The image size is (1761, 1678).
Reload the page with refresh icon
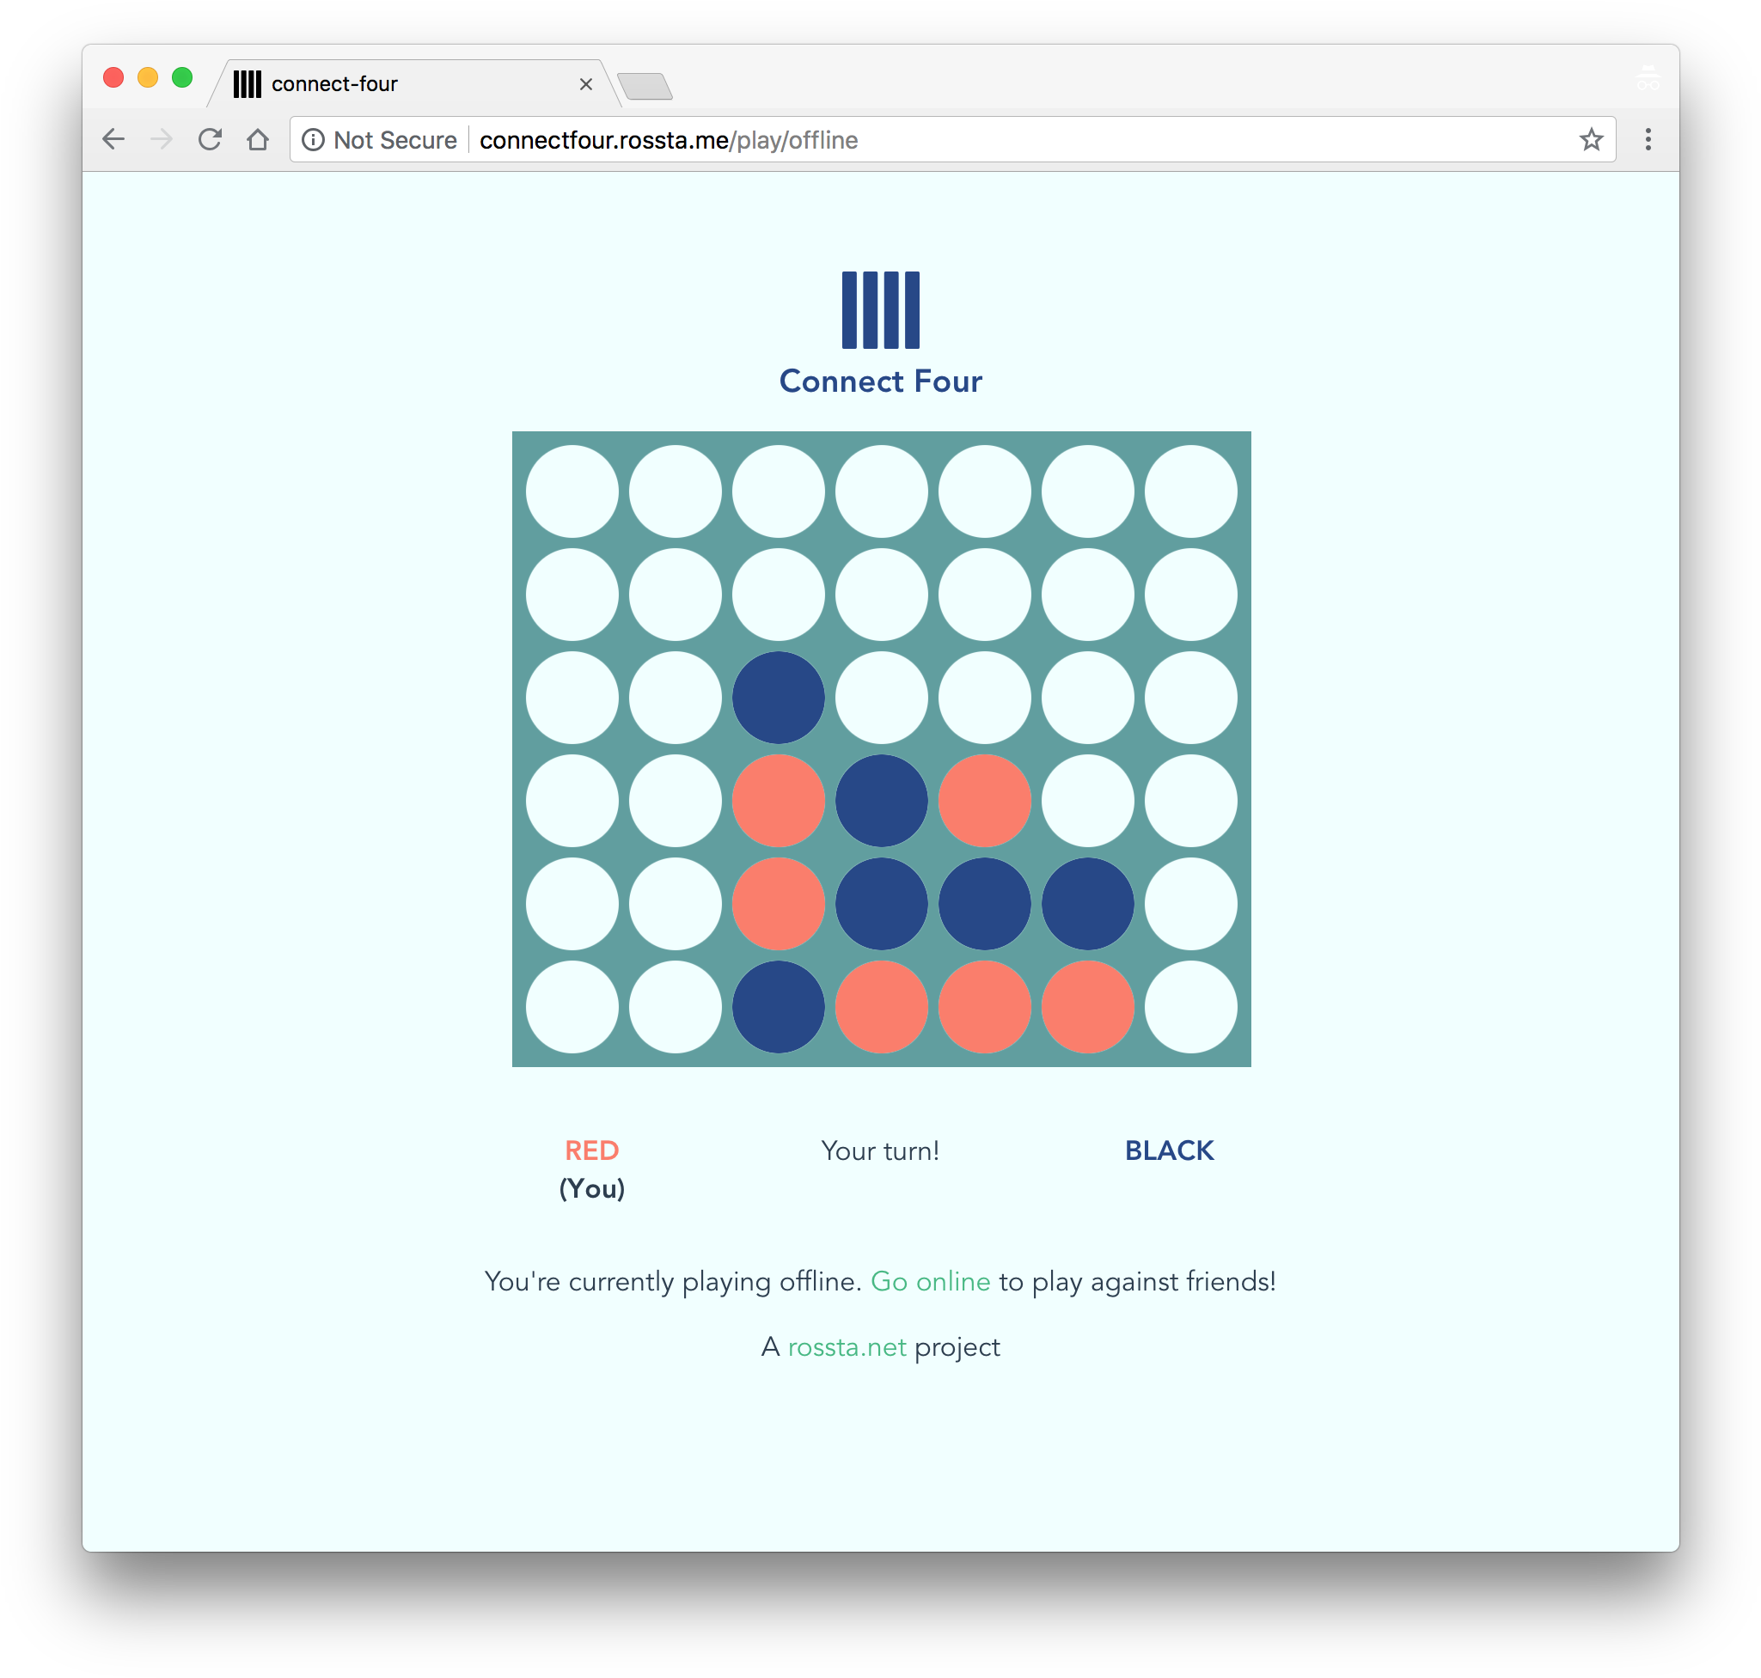[x=211, y=139]
